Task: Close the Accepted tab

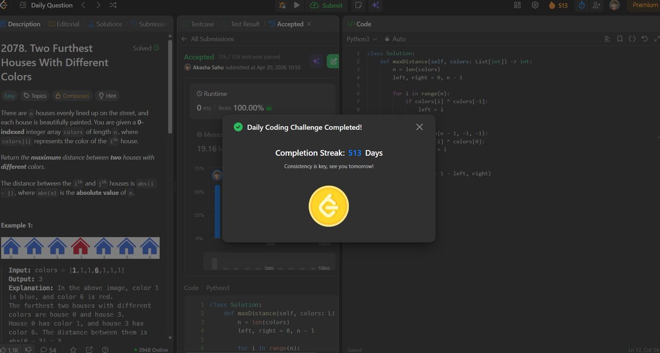Action: click(x=309, y=24)
